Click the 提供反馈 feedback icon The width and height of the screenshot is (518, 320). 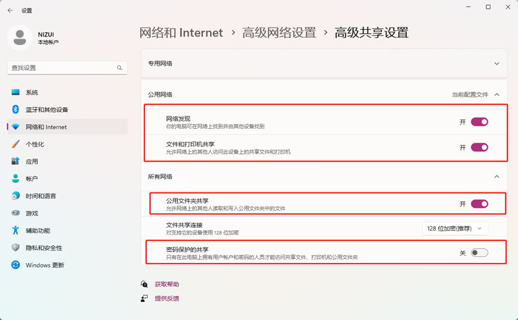click(144, 298)
